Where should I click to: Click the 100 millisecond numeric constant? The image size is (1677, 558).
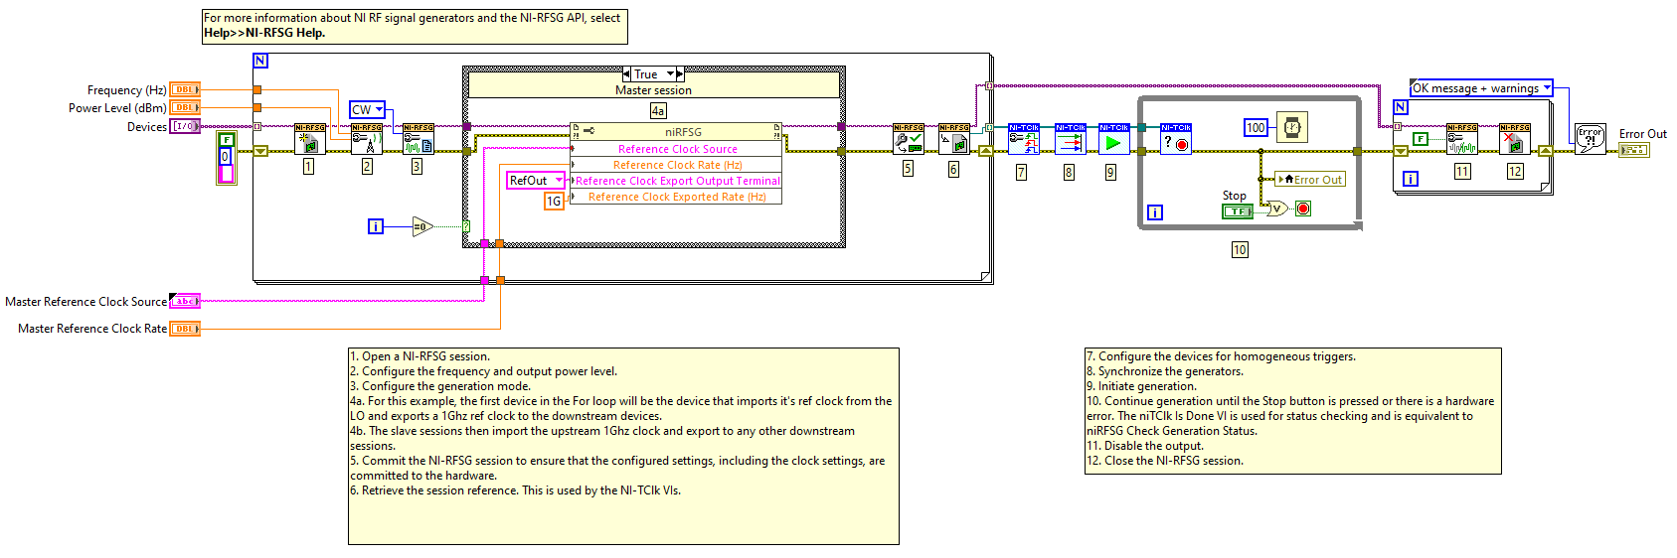(1256, 127)
